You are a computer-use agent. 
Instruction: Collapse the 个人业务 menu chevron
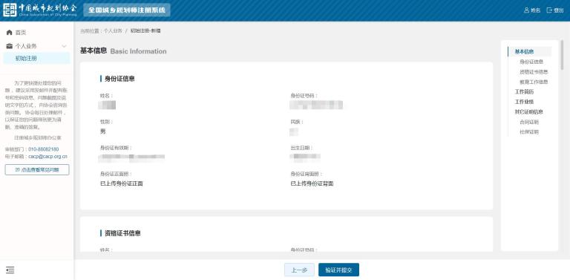(x=65, y=46)
